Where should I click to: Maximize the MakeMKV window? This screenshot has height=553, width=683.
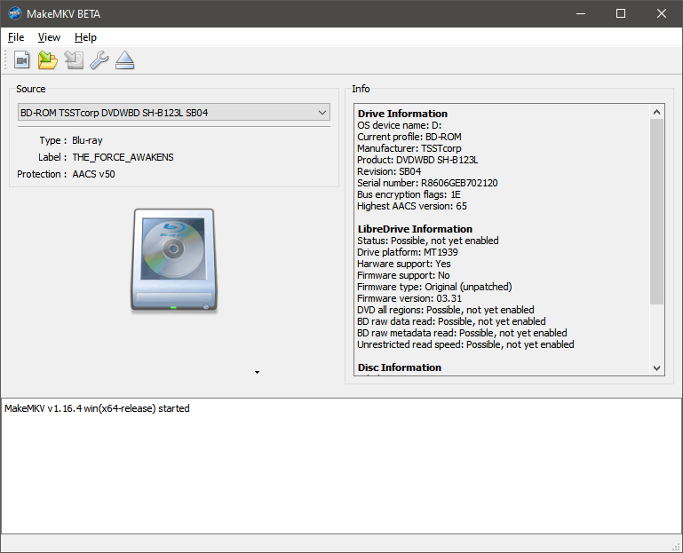621,13
